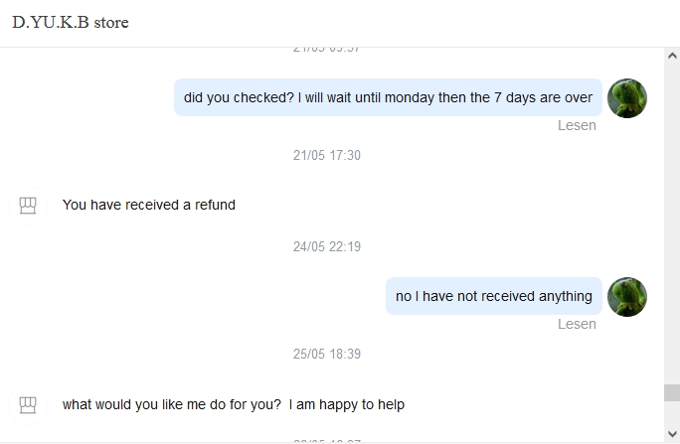Click the store icon beside the refund message

pos(28,206)
